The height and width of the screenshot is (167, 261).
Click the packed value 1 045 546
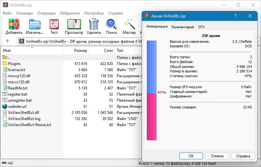pyautogui.click(x=105, y=113)
